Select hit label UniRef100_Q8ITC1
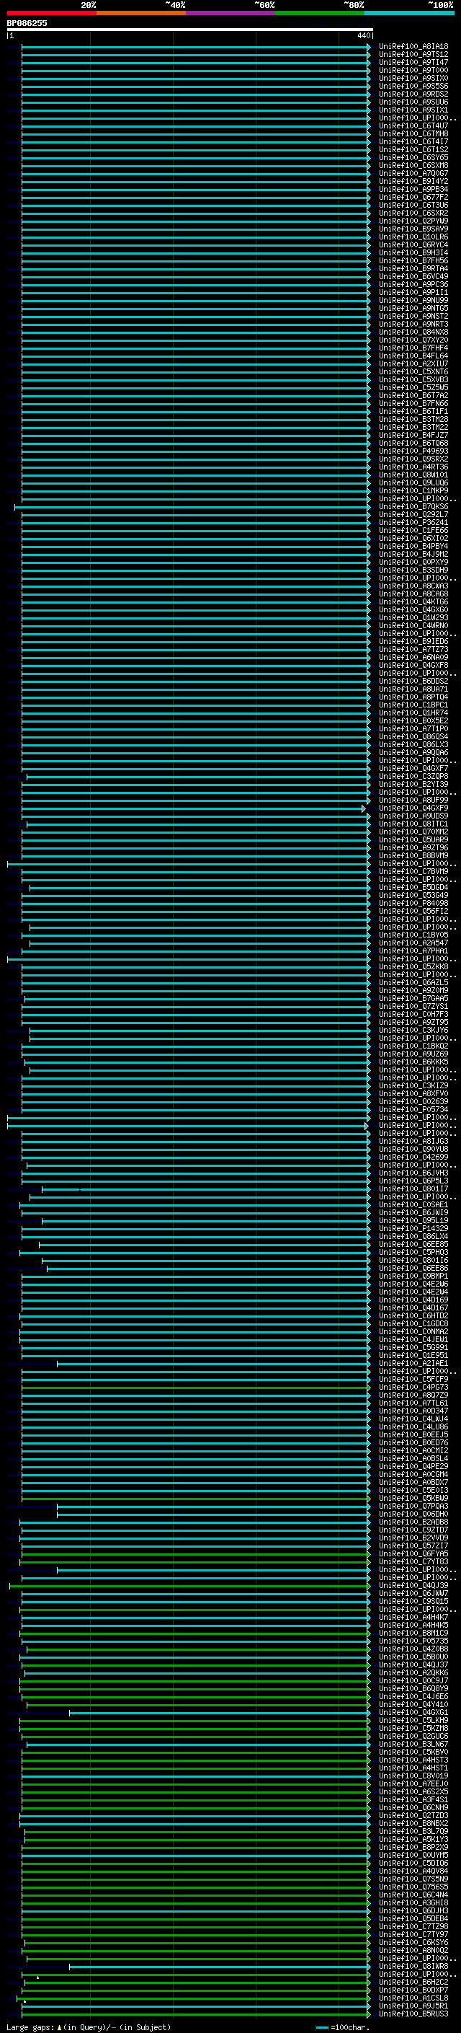The width and height of the screenshot is (461, 2033). tap(413, 824)
